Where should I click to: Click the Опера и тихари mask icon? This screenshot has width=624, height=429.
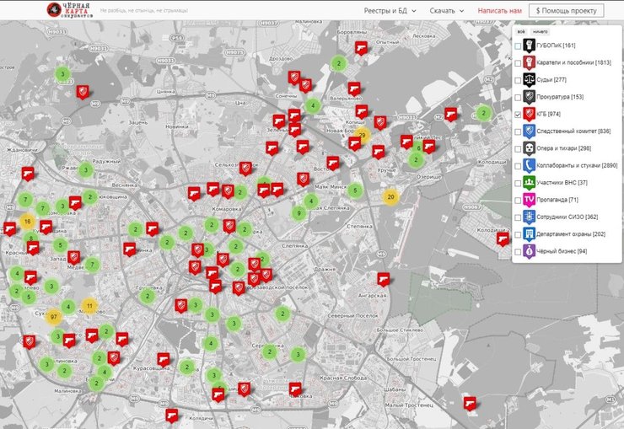[x=529, y=147]
